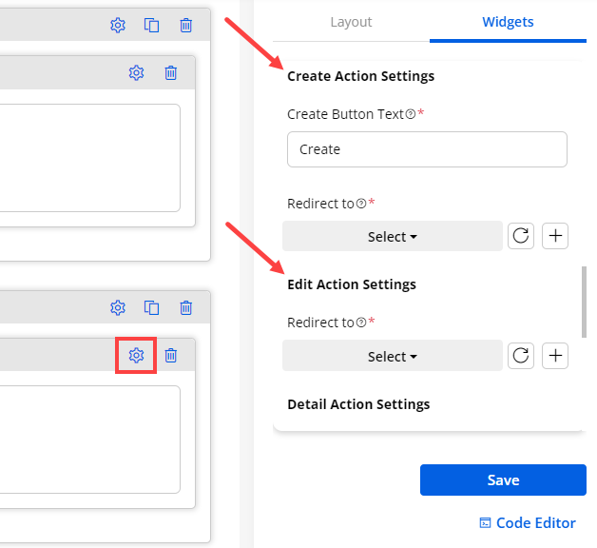The image size is (597, 548).
Task: Open Select dropdown under Create Action Settings
Action: 392,237
